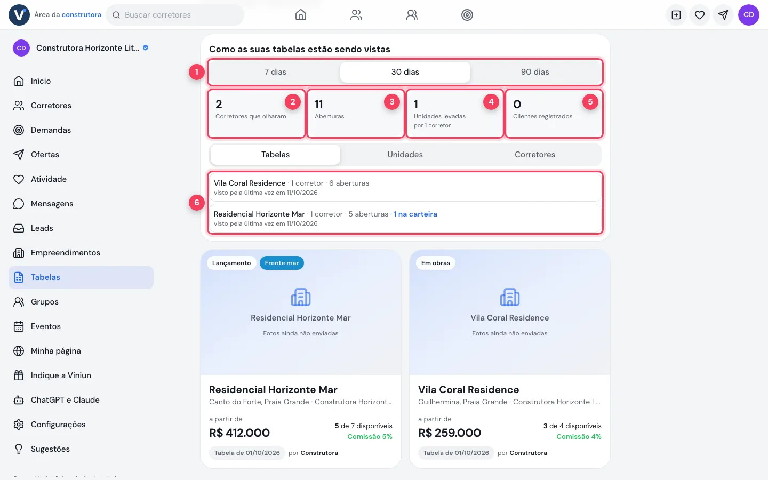Image resolution: width=768 pixels, height=480 pixels.
Task: Open Mensagens in the sidebar
Action: 81,204
